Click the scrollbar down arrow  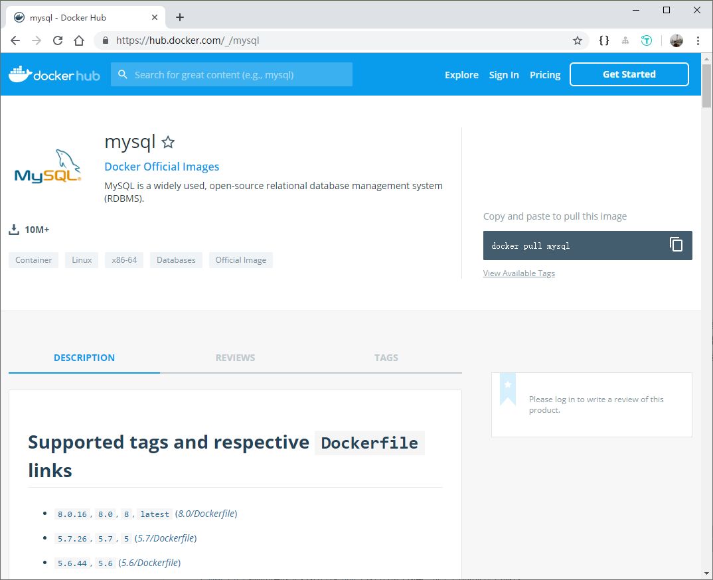(x=706, y=573)
